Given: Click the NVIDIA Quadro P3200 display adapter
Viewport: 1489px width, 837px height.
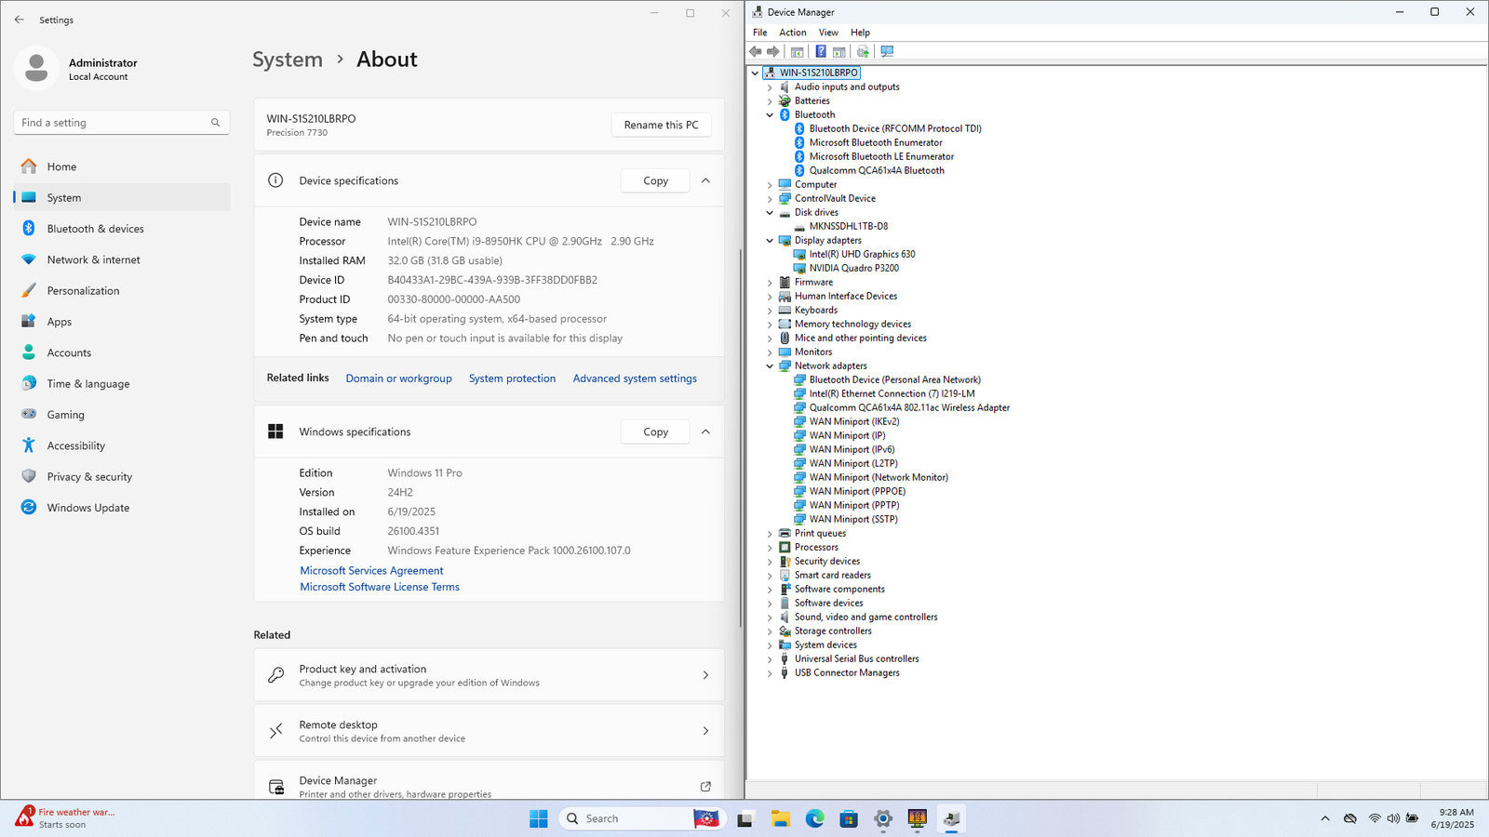Looking at the screenshot, I should 853,268.
